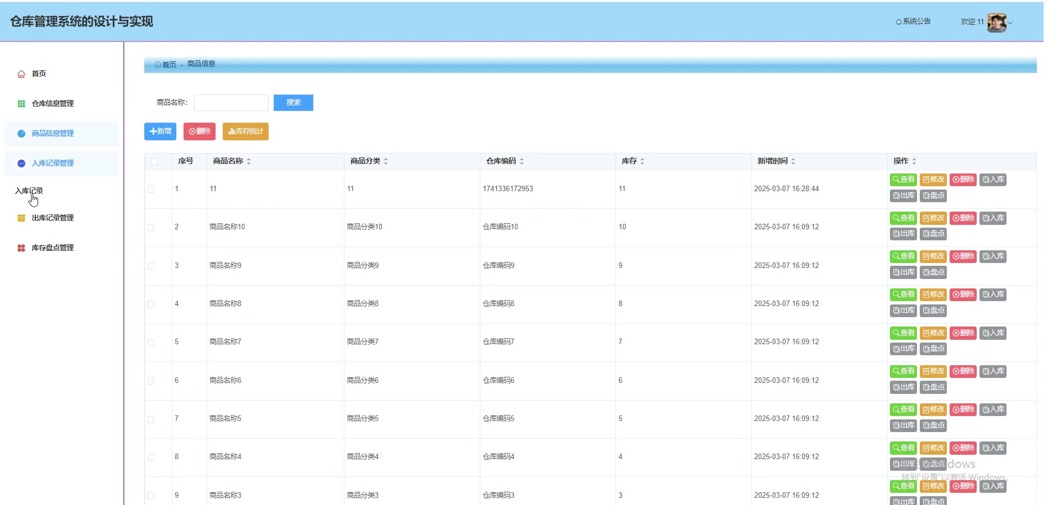
Task: Click the blue 搜索 button
Action: (x=293, y=103)
